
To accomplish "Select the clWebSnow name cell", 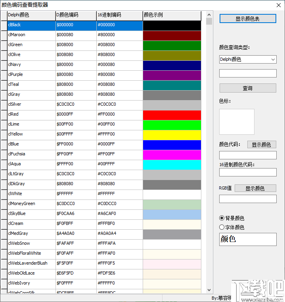I will pos(31,244).
